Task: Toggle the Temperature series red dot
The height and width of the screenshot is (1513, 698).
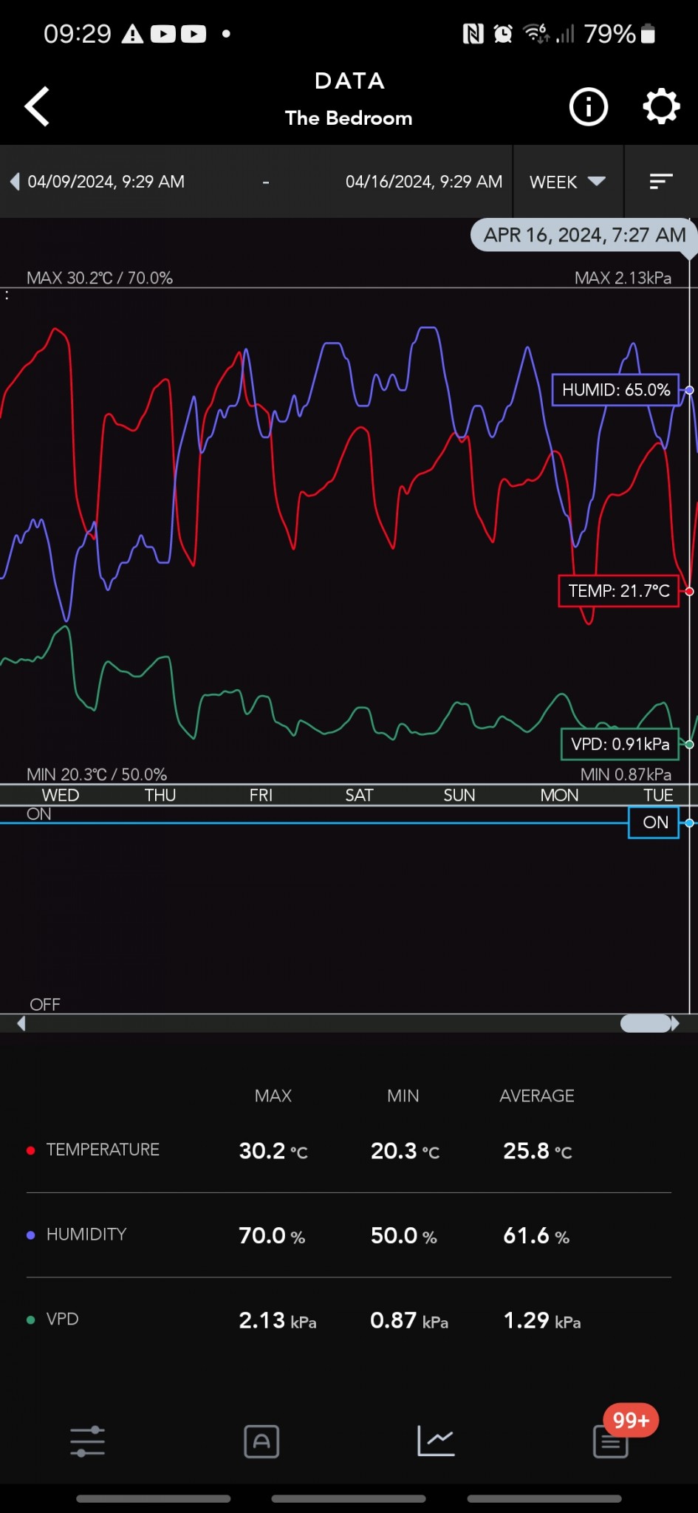Action: [31, 1150]
